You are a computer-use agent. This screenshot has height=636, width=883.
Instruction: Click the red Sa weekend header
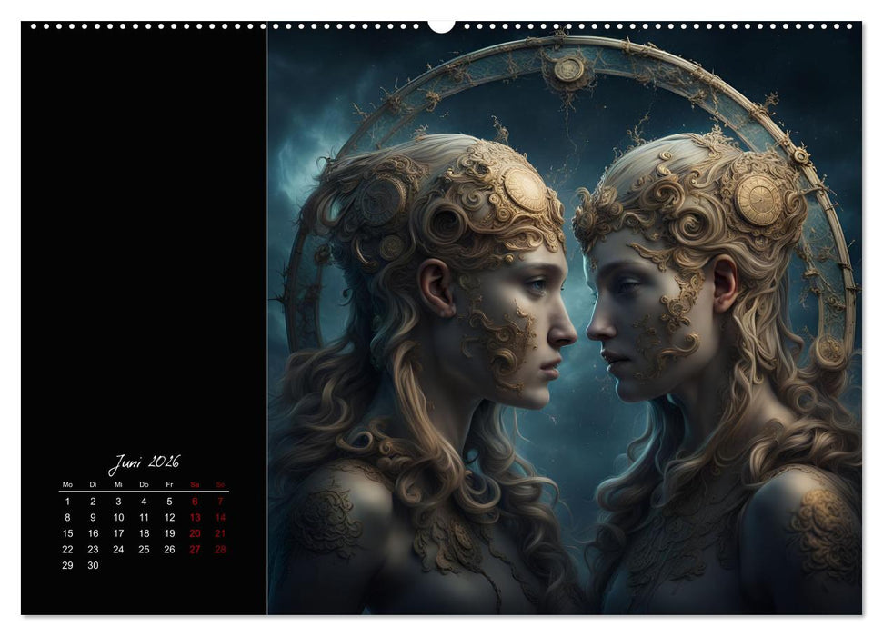coord(195,484)
